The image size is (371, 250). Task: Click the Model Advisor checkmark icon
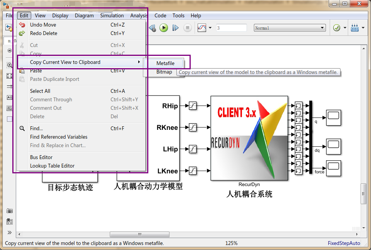[x=336, y=28]
